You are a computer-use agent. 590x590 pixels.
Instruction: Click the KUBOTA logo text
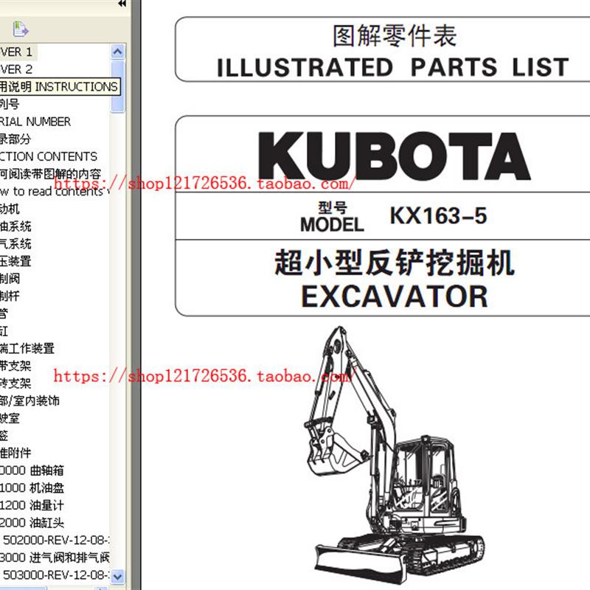click(395, 156)
